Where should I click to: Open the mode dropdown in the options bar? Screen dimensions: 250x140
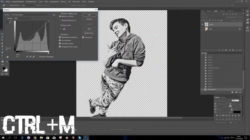pyautogui.click(x=28, y=5)
